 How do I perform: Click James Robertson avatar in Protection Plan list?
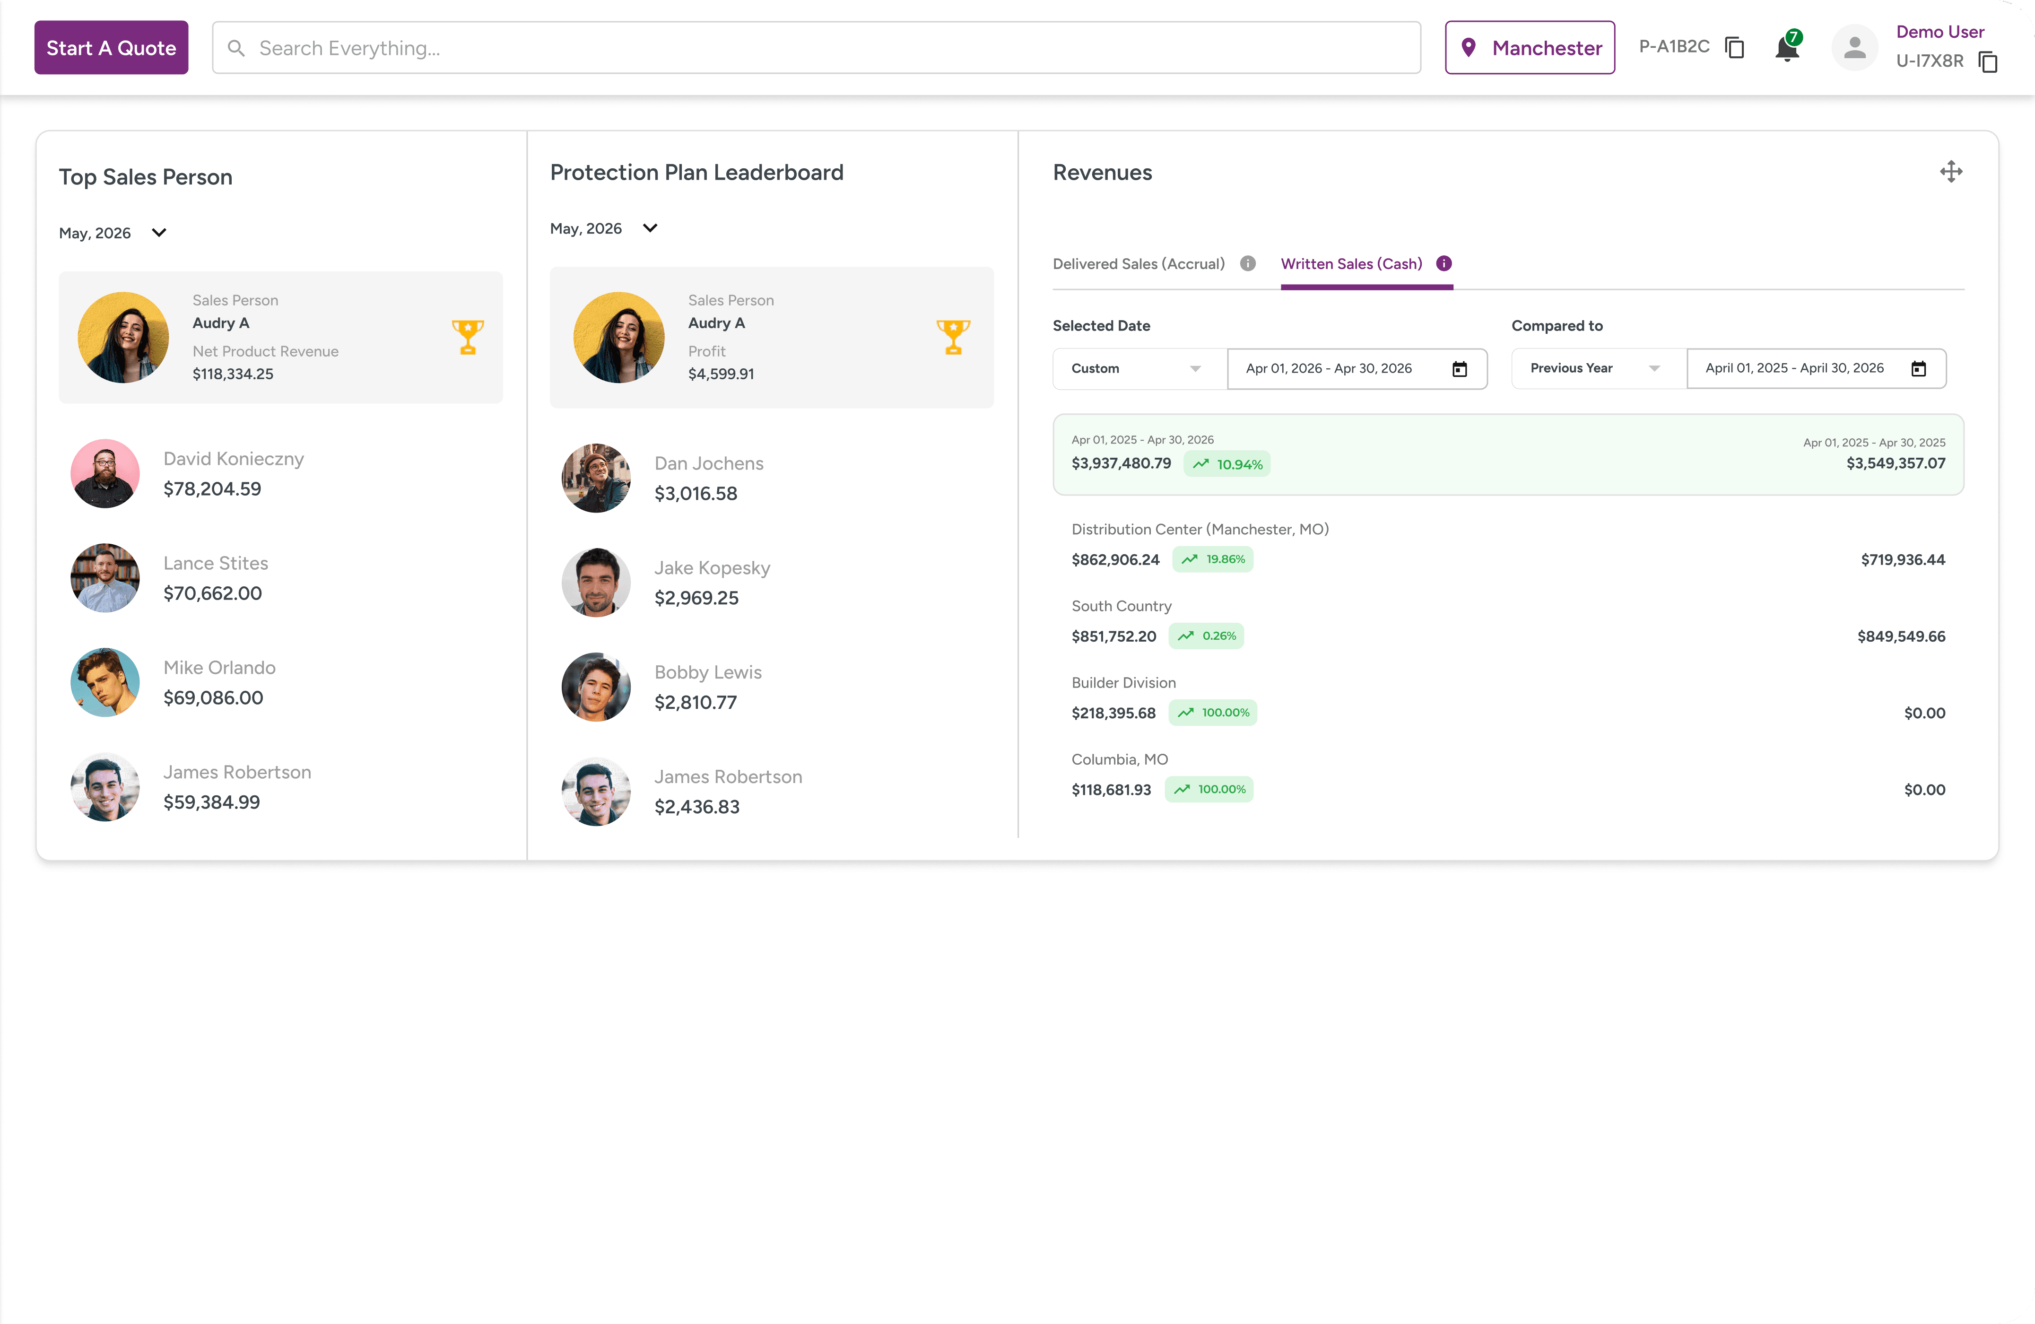click(x=596, y=791)
